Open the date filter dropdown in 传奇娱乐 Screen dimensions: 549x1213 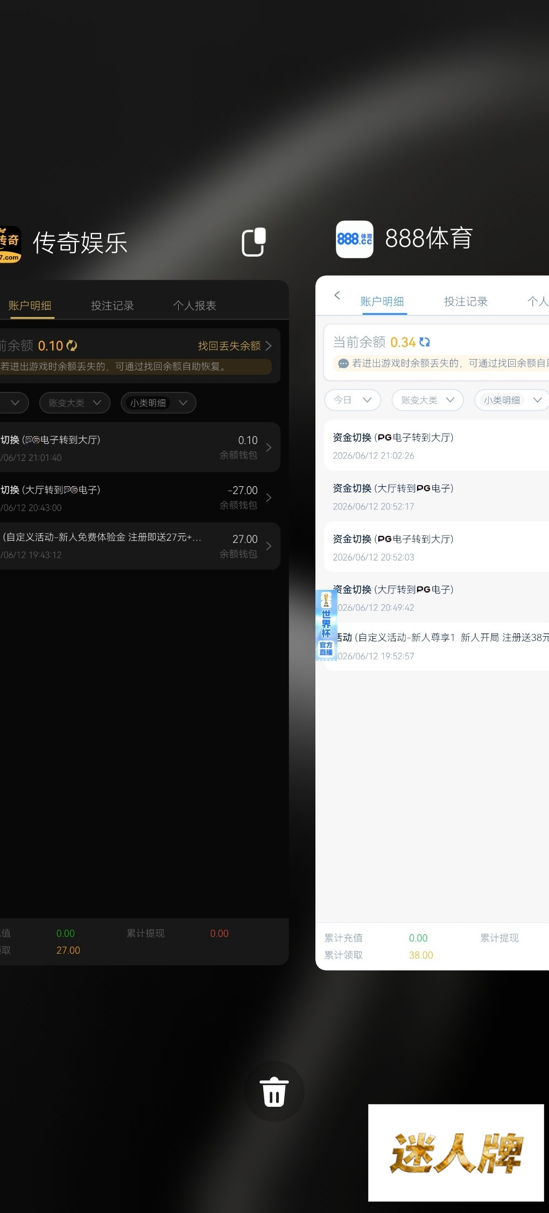point(13,403)
